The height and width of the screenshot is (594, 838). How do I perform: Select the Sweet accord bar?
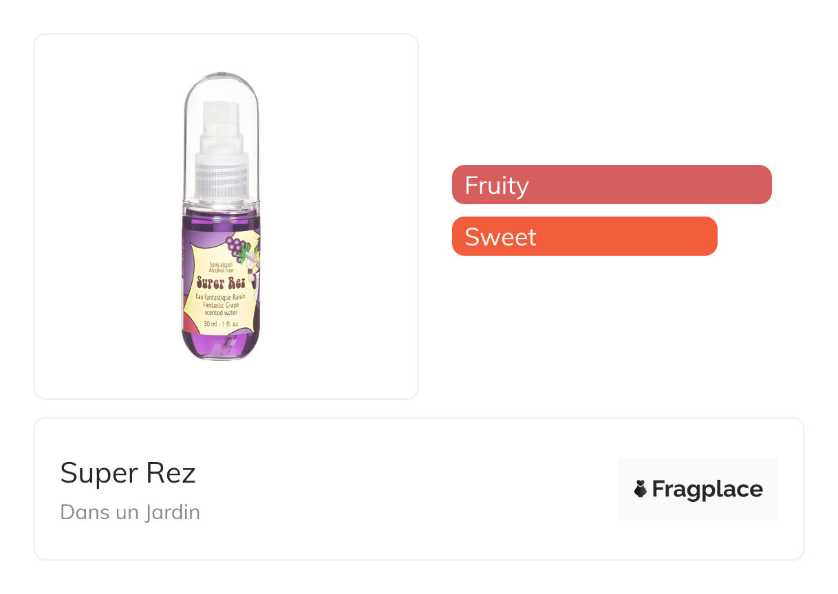pos(584,236)
